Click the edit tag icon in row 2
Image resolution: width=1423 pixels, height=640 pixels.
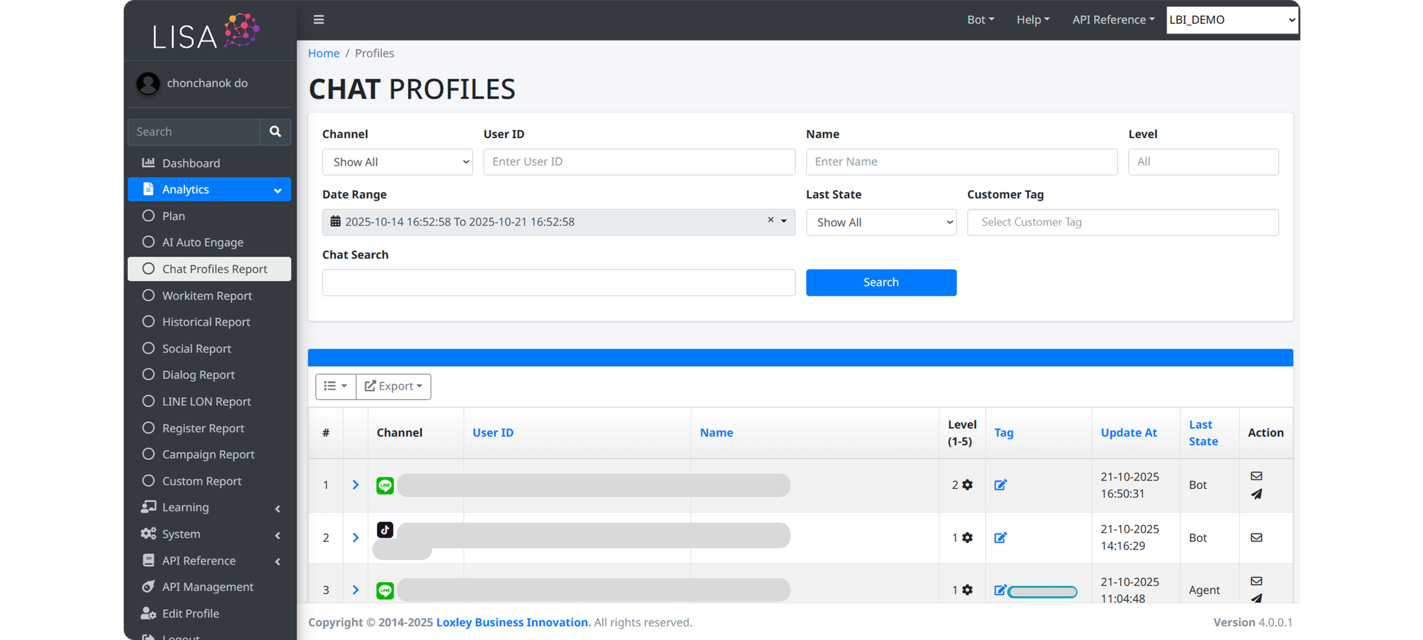[1000, 537]
